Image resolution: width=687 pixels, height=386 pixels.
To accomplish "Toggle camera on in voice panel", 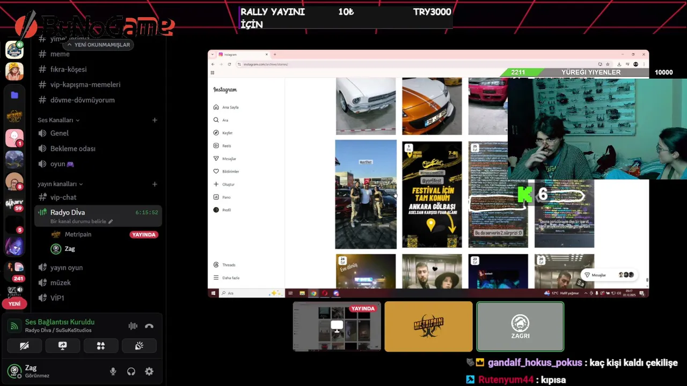I will [x=24, y=346].
